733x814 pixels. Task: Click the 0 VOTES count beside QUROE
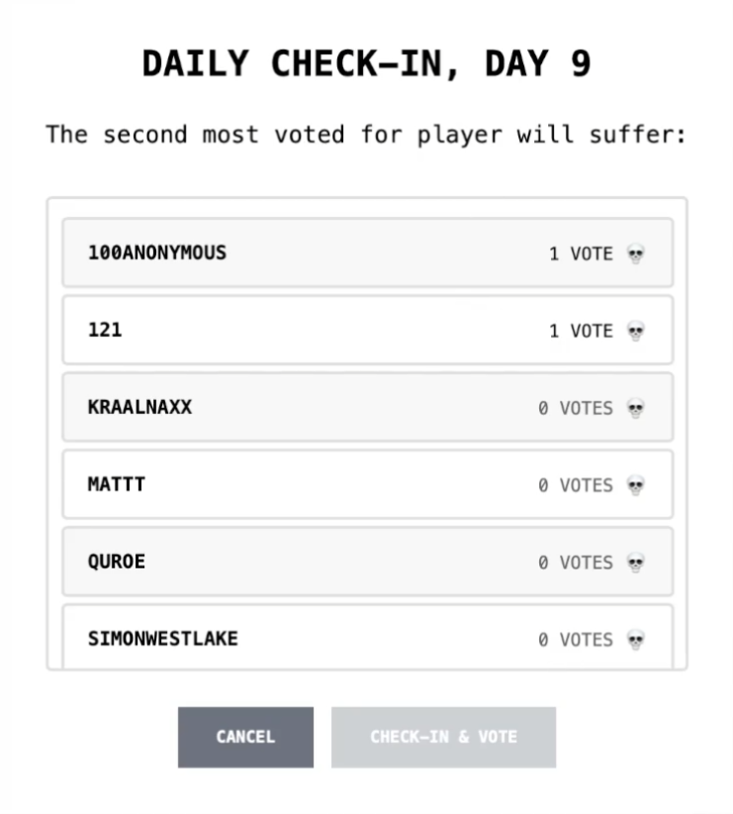pyautogui.click(x=576, y=562)
